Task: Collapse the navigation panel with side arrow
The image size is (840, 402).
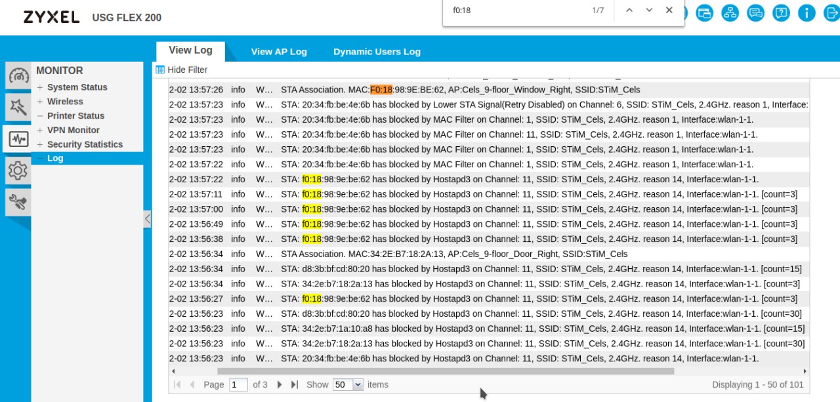Action: click(148, 219)
